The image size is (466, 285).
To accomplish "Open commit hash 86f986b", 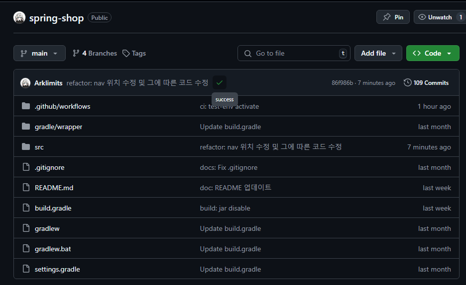I will (x=343, y=83).
